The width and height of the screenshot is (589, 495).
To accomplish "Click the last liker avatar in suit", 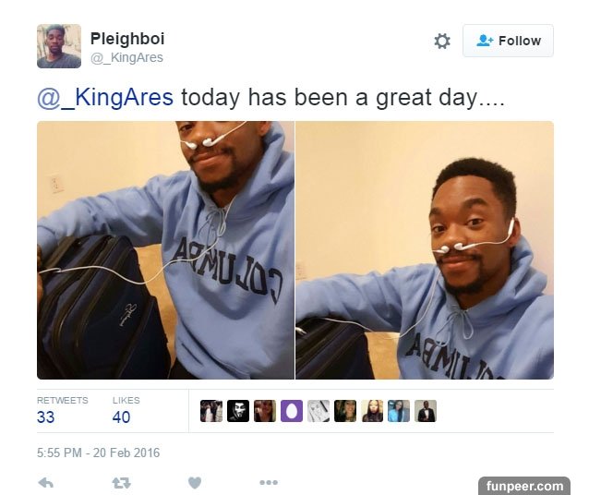I will click(x=426, y=411).
